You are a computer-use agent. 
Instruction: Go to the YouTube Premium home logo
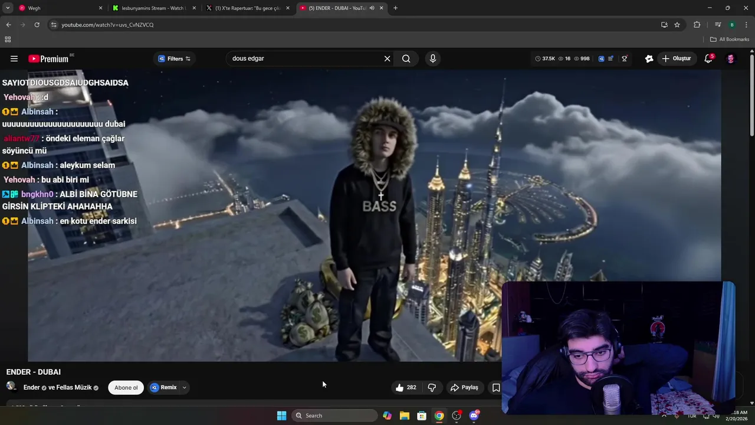(49, 58)
